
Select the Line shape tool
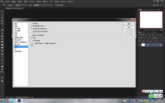[x=2, y=63]
